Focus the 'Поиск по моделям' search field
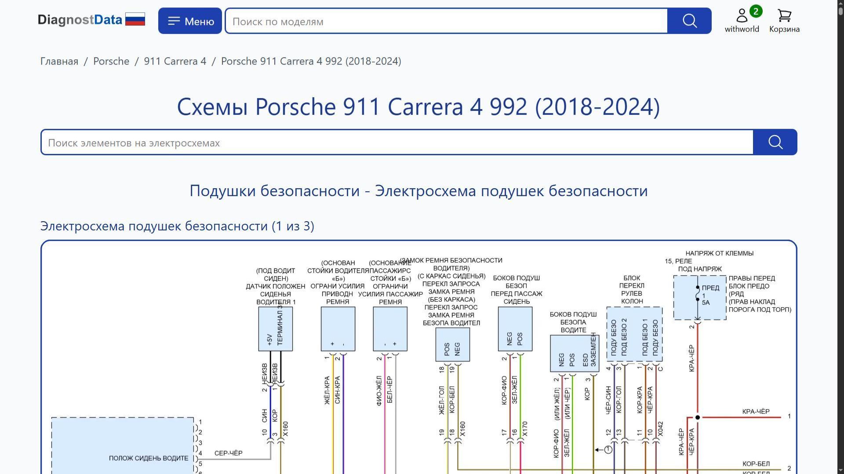 (x=446, y=21)
